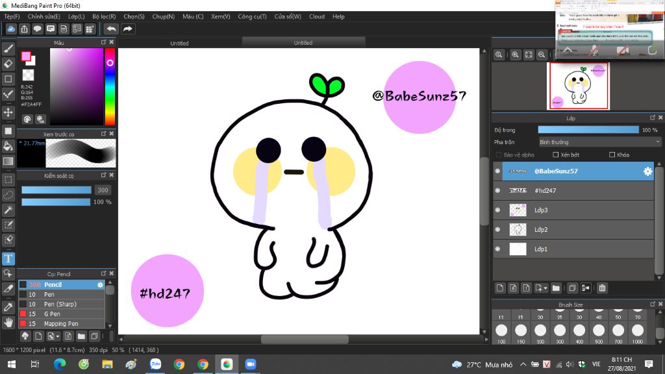Open the add-brush dropdown in brush panel
The width and height of the screenshot is (665, 374).
[x=58, y=336]
